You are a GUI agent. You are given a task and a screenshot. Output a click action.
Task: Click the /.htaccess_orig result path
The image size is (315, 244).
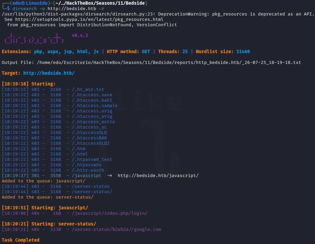pyautogui.click(x=92, y=116)
